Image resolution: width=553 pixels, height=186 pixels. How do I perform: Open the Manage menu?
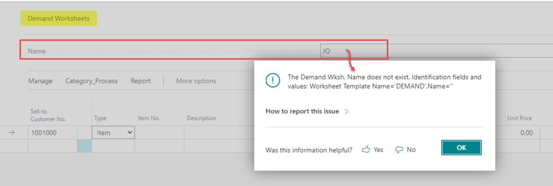(x=40, y=81)
